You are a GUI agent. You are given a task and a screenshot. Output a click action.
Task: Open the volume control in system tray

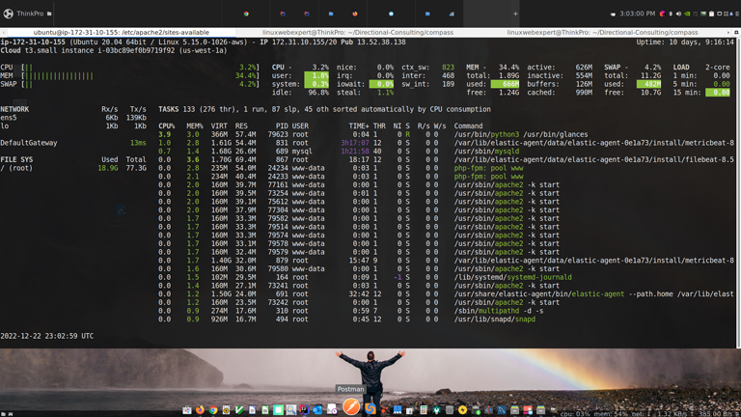tap(678, 14)
